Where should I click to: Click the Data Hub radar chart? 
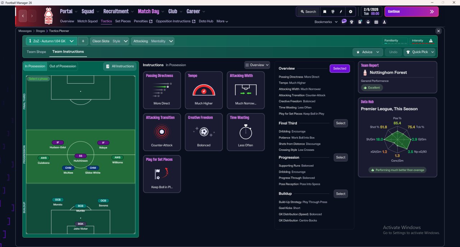point(397,139)
